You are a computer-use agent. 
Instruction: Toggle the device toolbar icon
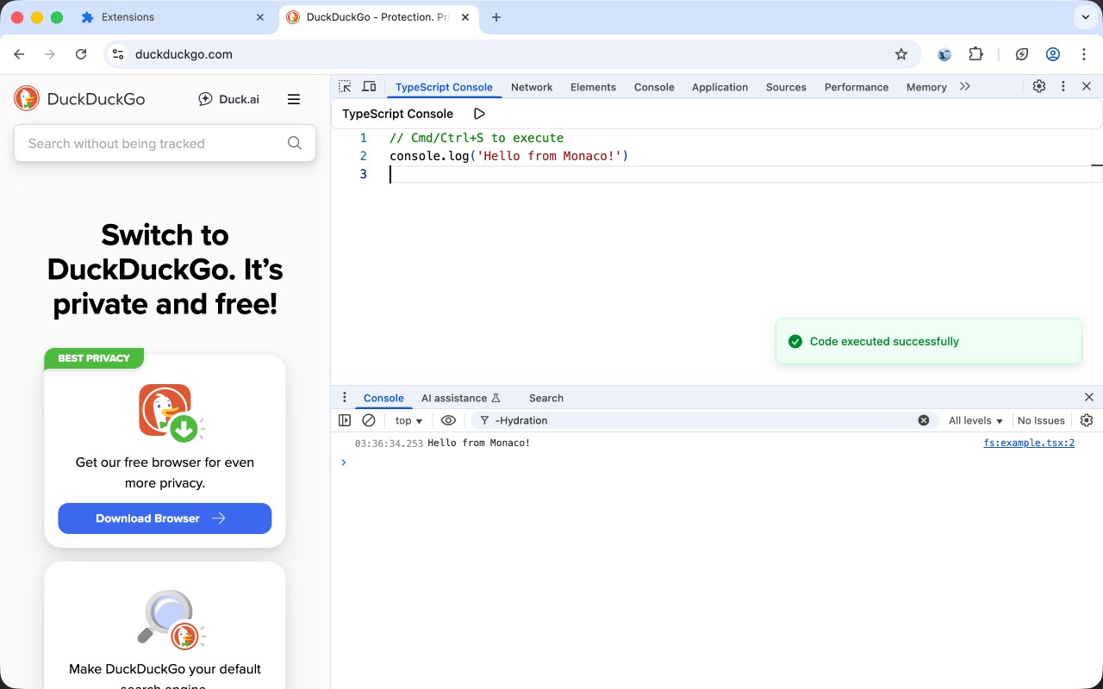pos(369,86)
